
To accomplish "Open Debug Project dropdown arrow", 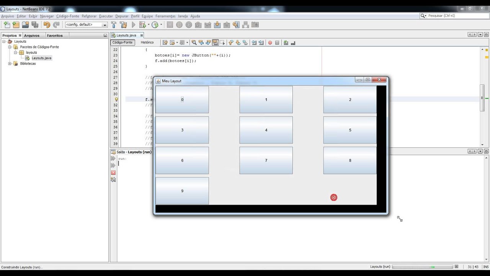I will [x=148, y=25].
